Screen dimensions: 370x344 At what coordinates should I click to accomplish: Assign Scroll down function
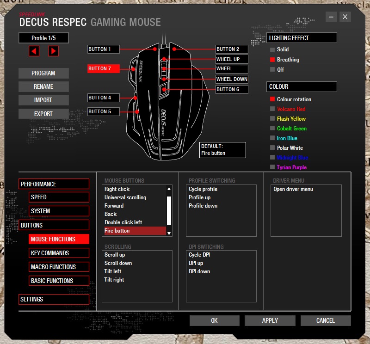click(118, 263)
